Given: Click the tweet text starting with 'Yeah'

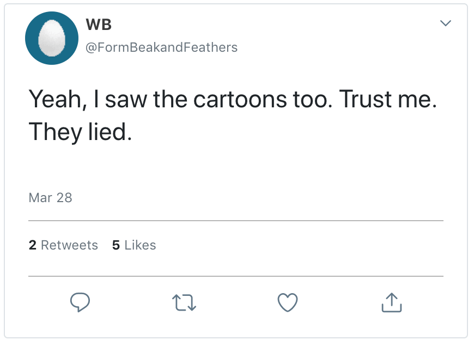Looking at the screenshot, I should coord(163,100).
